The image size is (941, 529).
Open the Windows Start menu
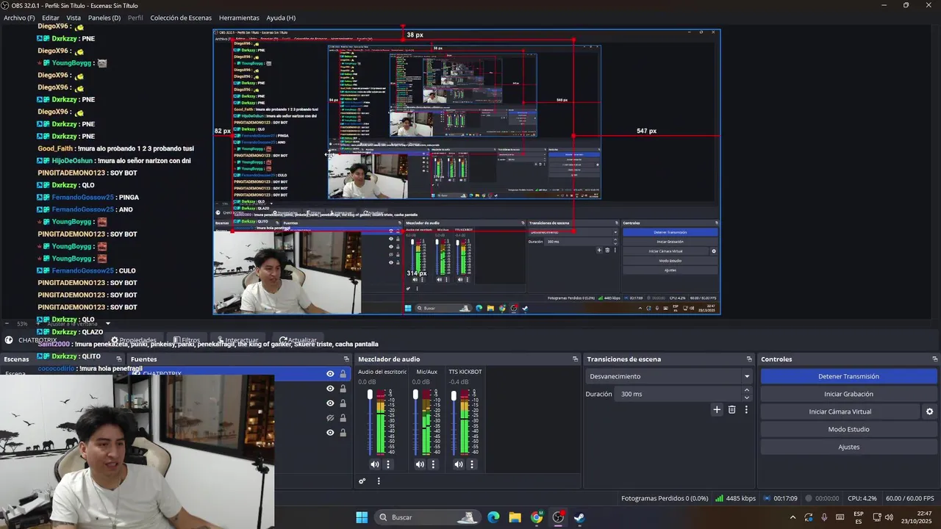click(362, 517)
